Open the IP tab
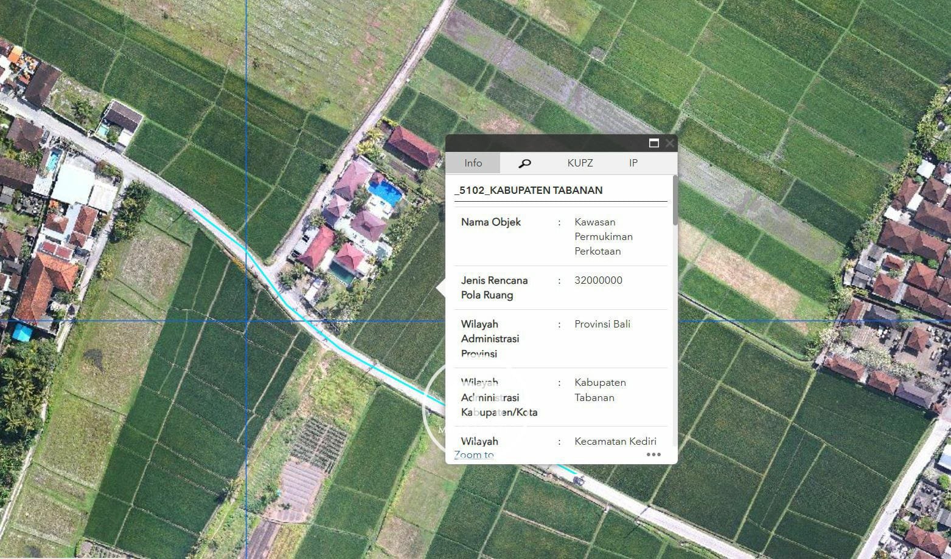This screenshot has width=951, height=559. [x=633, y=163]
